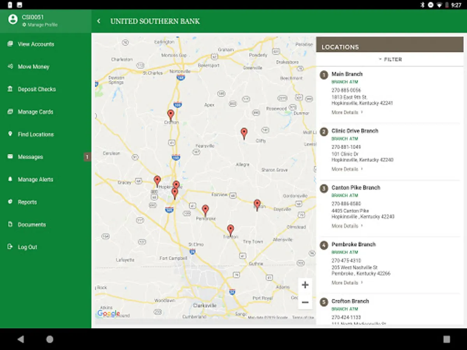The height and width of the screenshot is (350, 467).
Task: Click the Manage Cards card icon
Action: point(10,112)
